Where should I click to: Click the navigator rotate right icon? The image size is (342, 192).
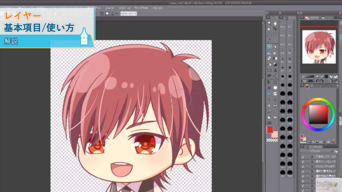tap(322, 81)
